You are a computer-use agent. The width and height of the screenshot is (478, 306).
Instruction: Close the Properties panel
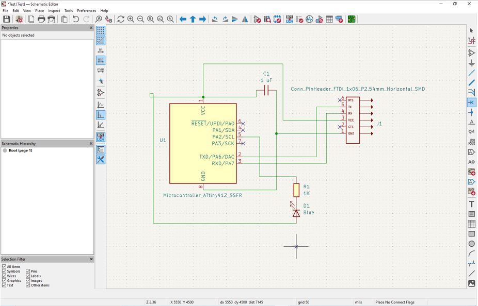[x=91, y=28]
